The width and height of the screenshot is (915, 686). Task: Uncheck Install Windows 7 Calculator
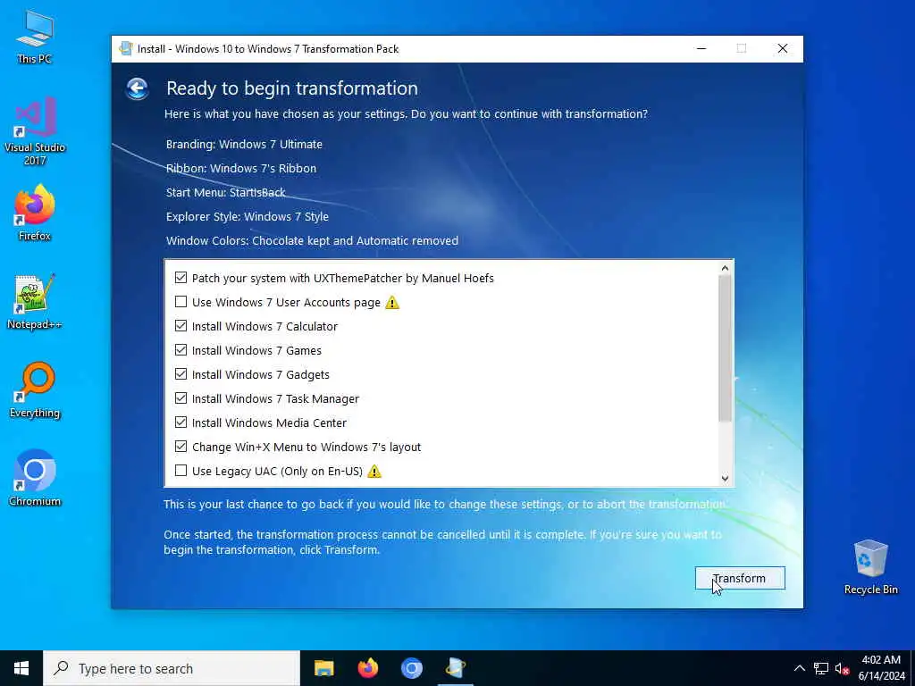point(180,326)
